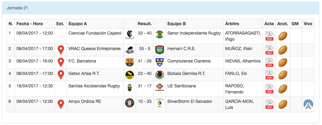
Task: Click the map pin for Getxo Artea R.T.
Action: click(x=61, y=75)
